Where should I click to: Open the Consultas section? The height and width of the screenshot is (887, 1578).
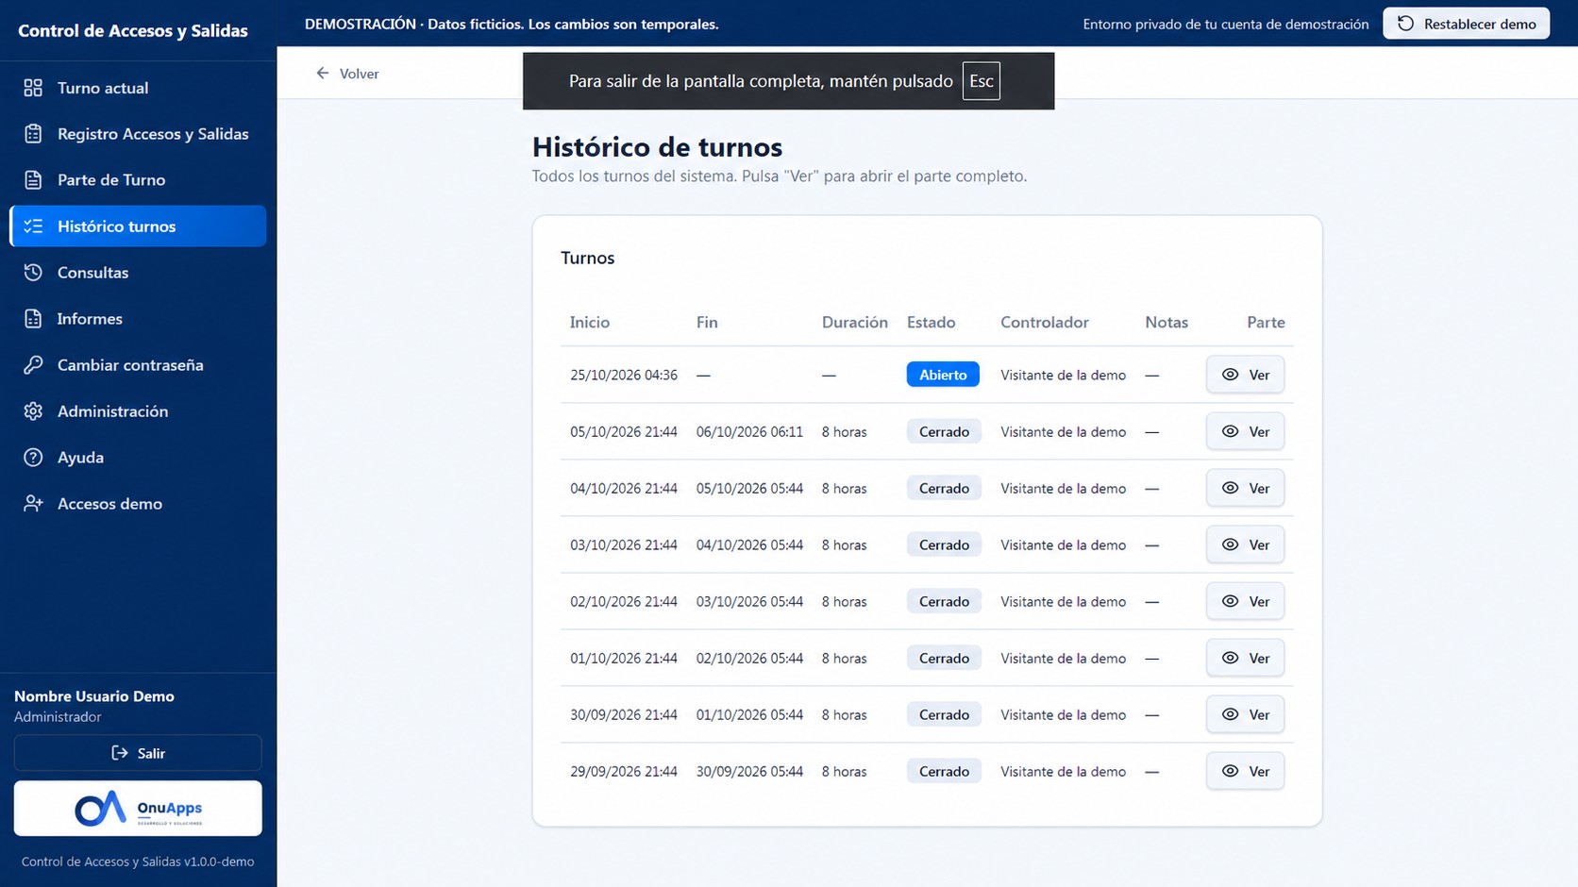[x=138, y=273]
